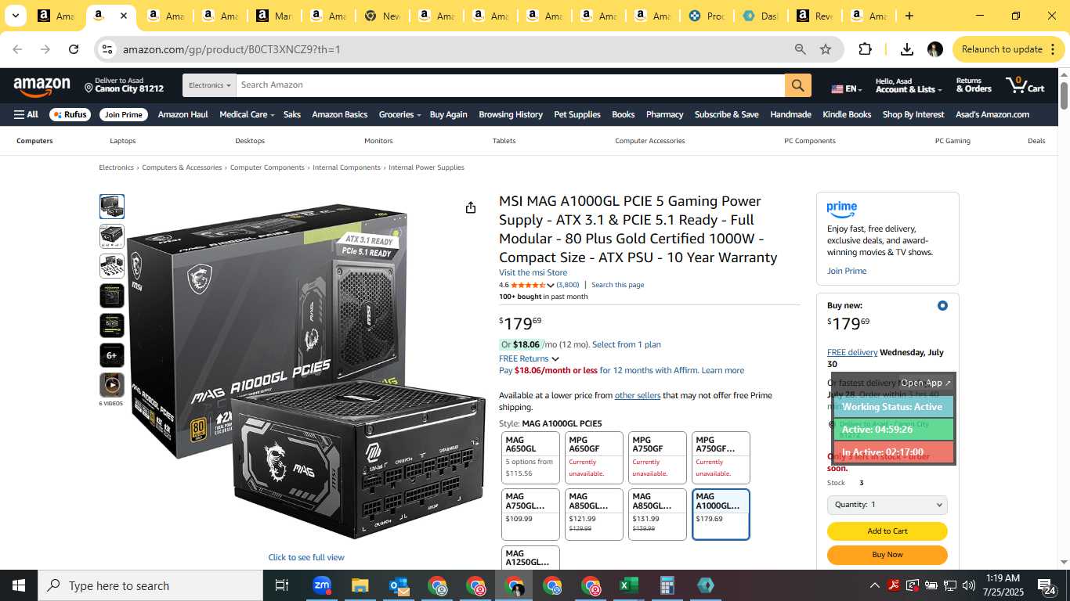Viewport: 1070px width, 601px height.
Task: Bookmark this page with the star icon
Action: 826,49
